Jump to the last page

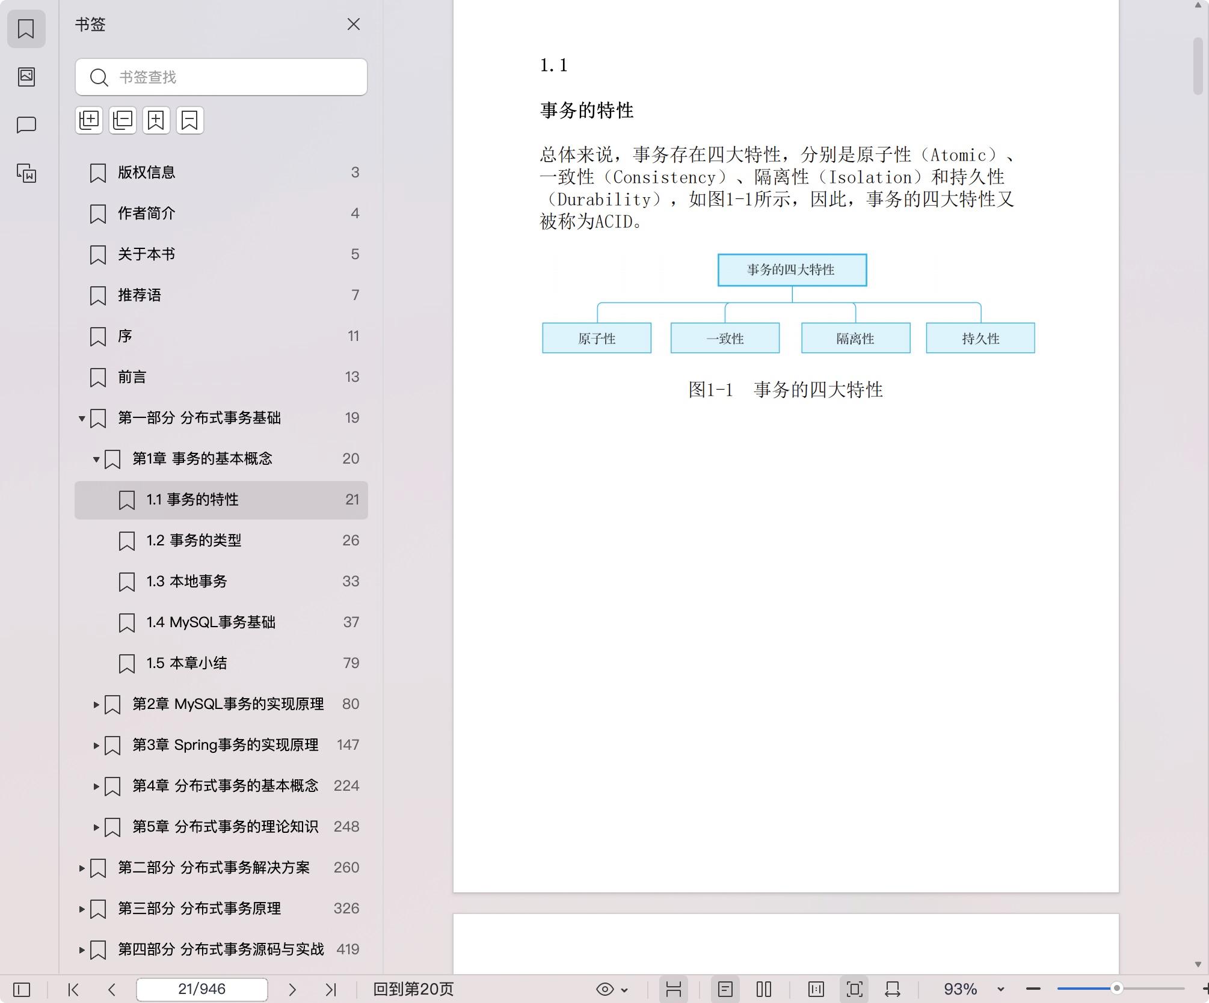click(x=331, y=989)
